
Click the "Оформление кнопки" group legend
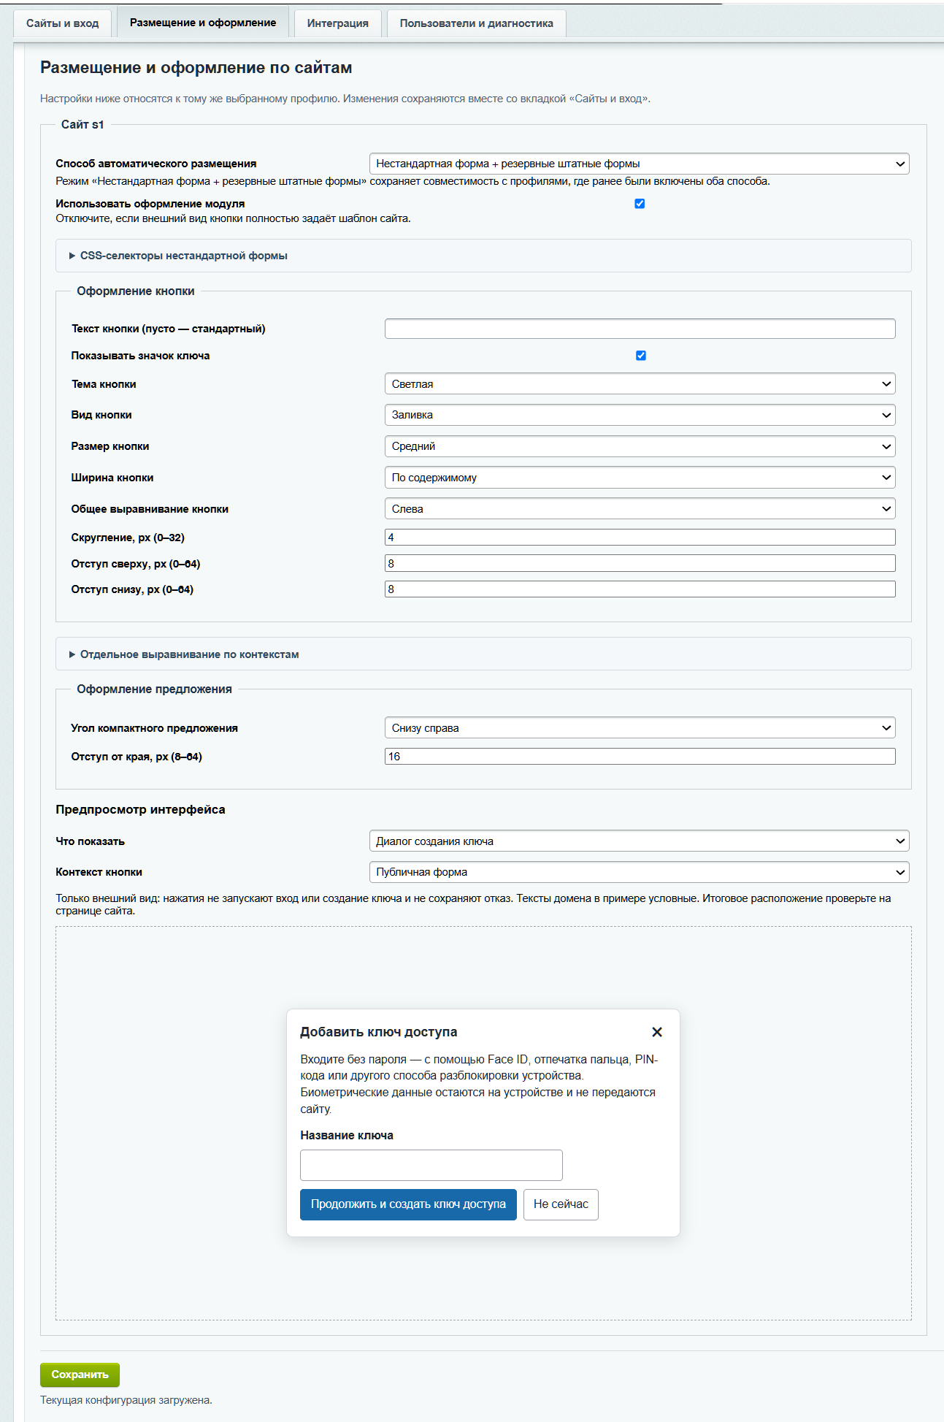click(136, 291)
